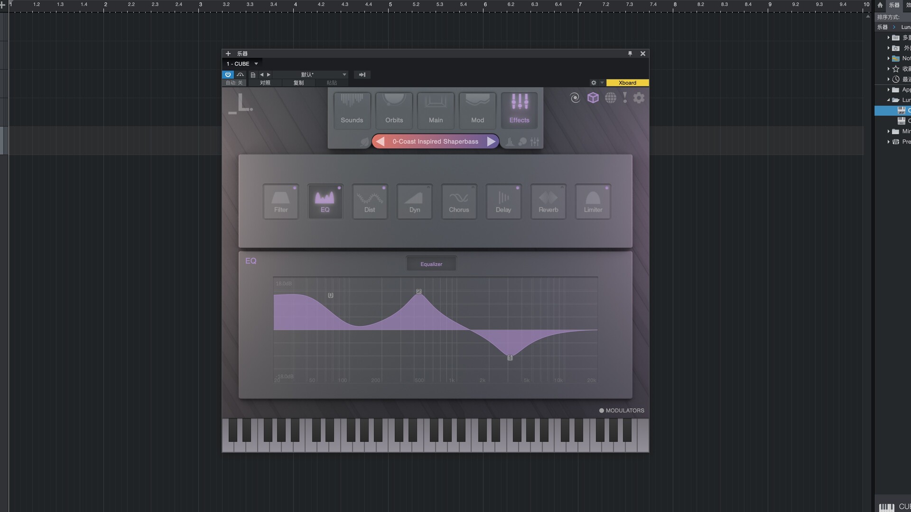
Task: Select EQ band 2 node handle
Action: tap(418, 292)
